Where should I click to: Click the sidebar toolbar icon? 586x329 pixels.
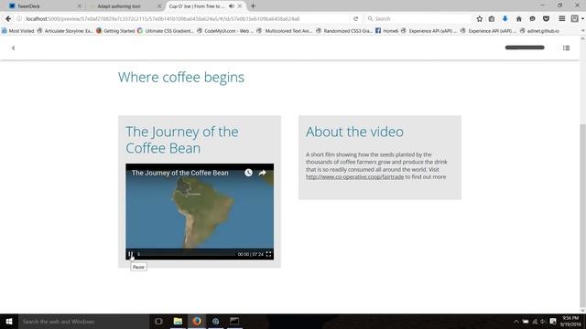coord(575,18)
